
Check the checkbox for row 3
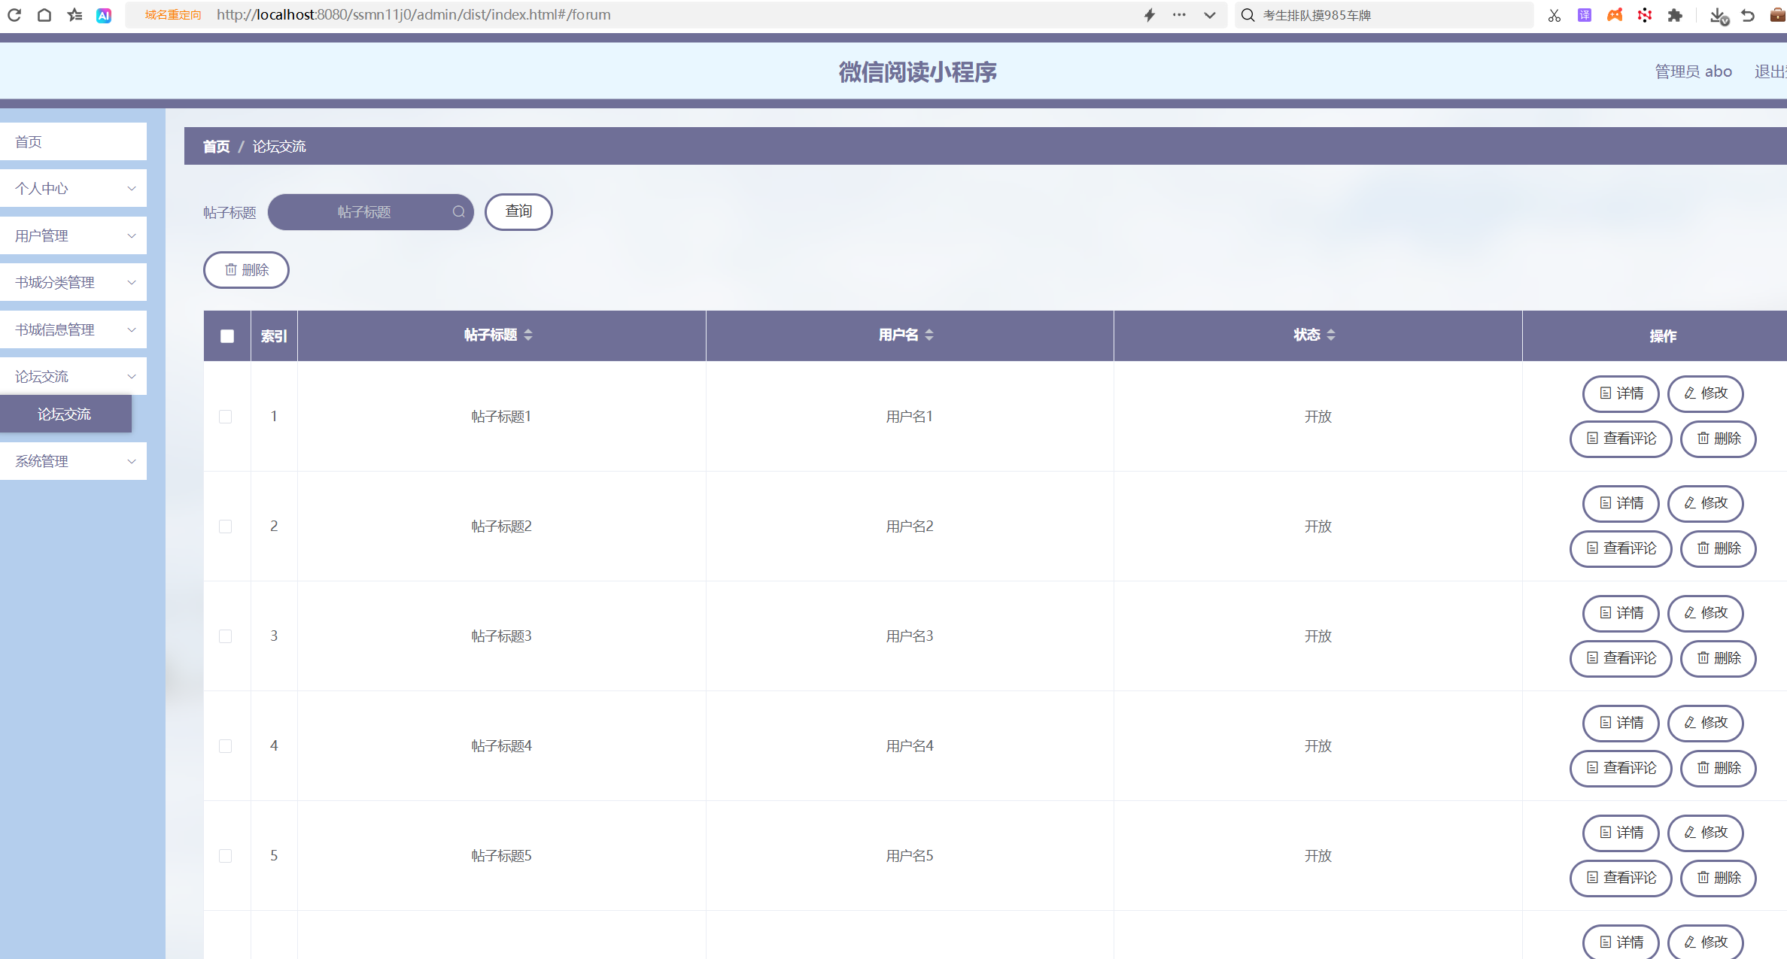coord(226,636)
